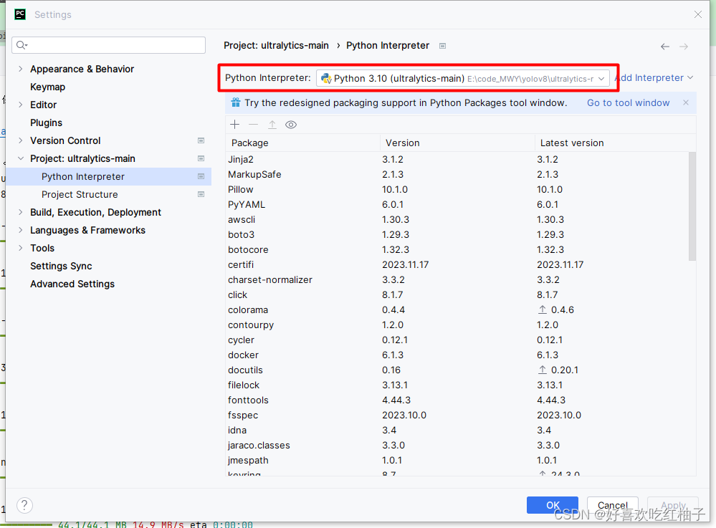Confirm settings with the OK button
The height and width of the screenshot is (528, 716).
pos(553,505)
